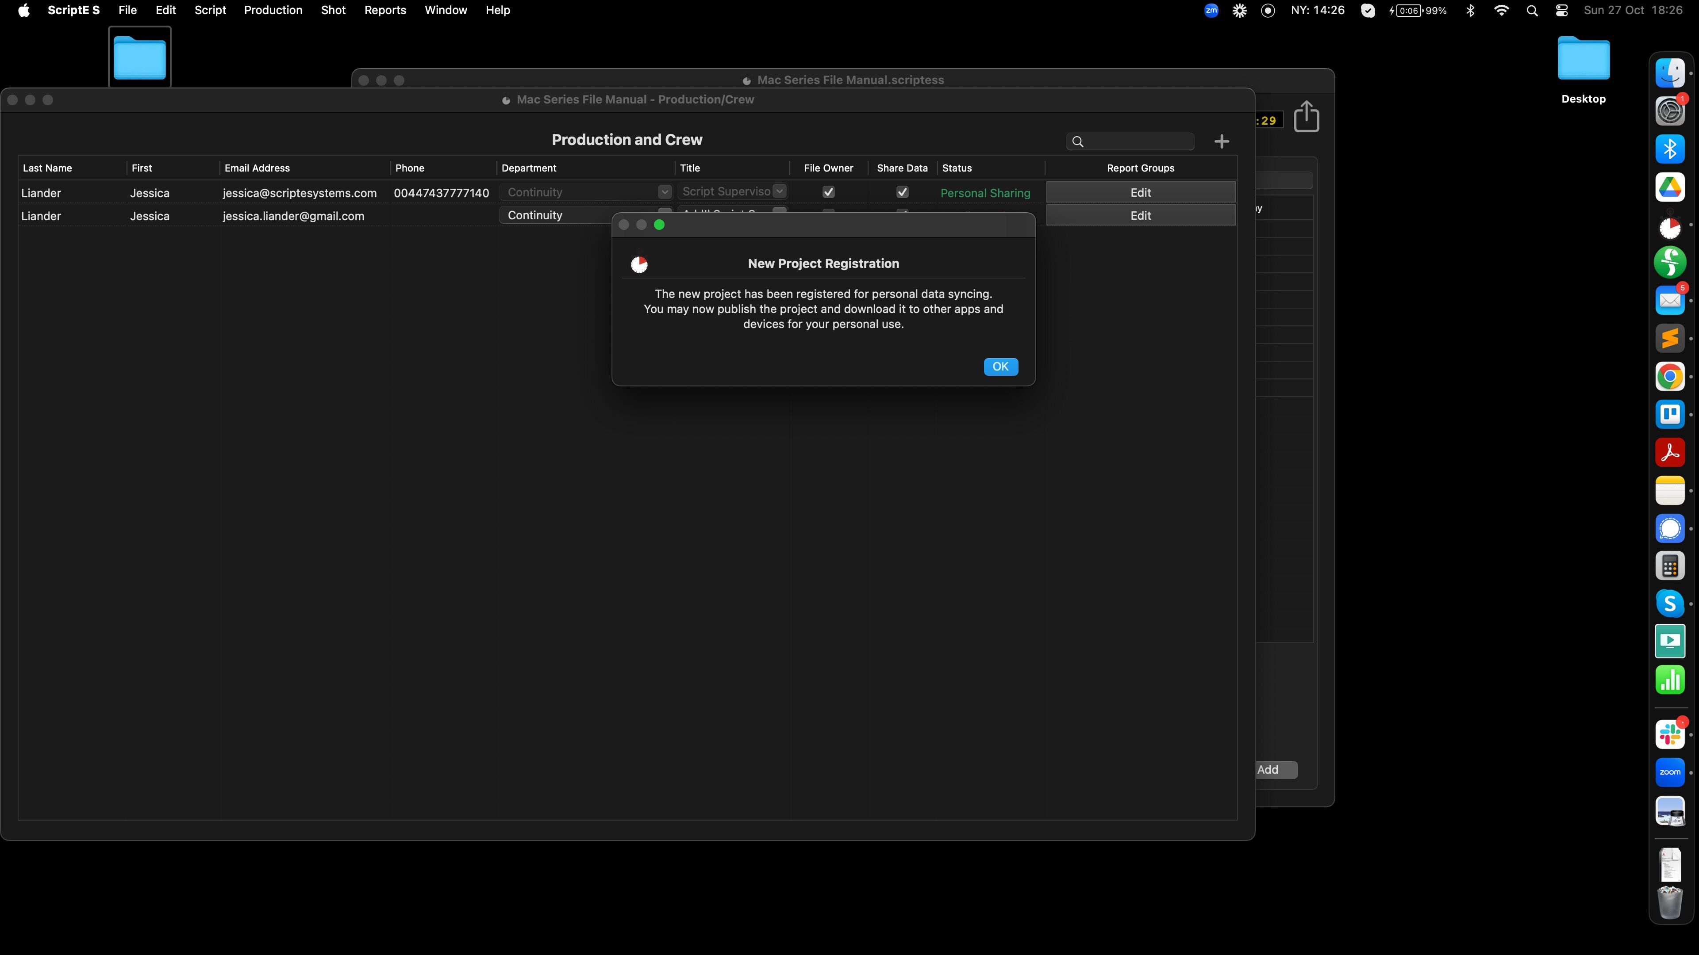Expand Department dropdown in first row

664,192
